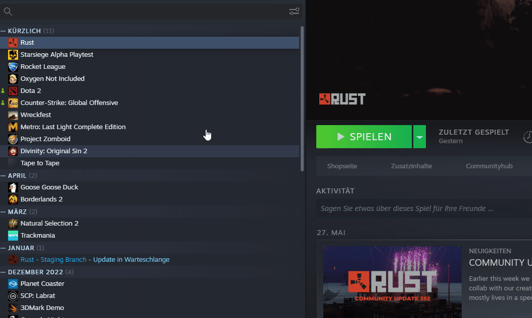Image resolution: width=532 pixels, height=318 pixels.
Task: Select Counter-Strike: Global Offensive
Action: 150,102
